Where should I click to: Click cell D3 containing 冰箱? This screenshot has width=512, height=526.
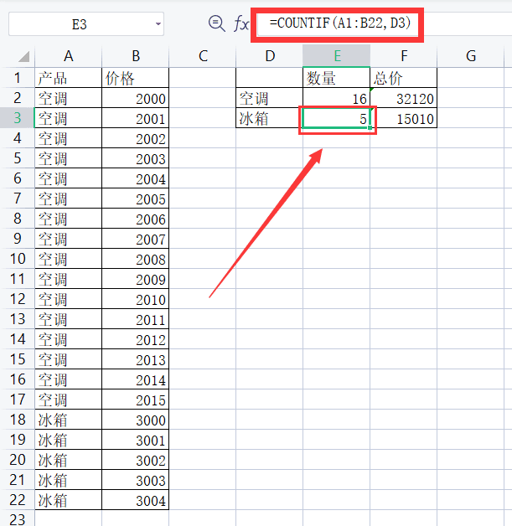point(270,118)
